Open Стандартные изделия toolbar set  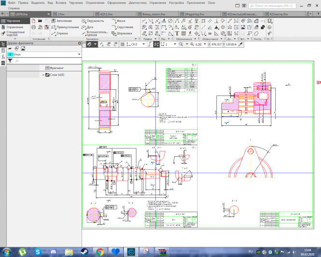click(x=14, y=34)
